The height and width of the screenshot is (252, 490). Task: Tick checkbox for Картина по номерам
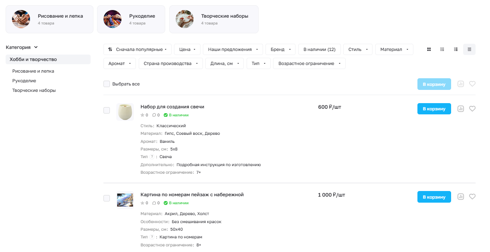point(107,198)
